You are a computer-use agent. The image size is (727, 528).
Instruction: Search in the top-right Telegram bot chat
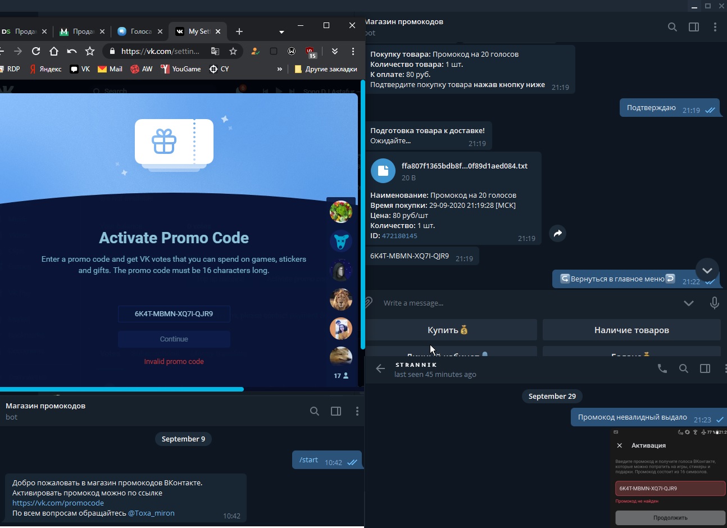pos(673,27)
